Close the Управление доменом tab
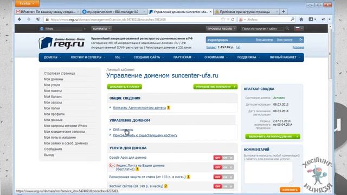The image size is (347, 195). click(x=210, y=12)
